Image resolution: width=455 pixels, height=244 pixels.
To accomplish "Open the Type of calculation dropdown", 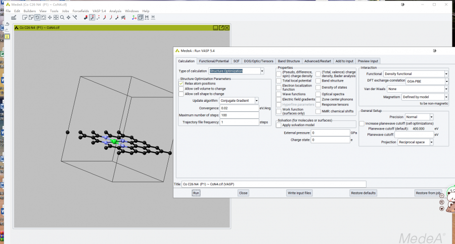I will 262,71.
